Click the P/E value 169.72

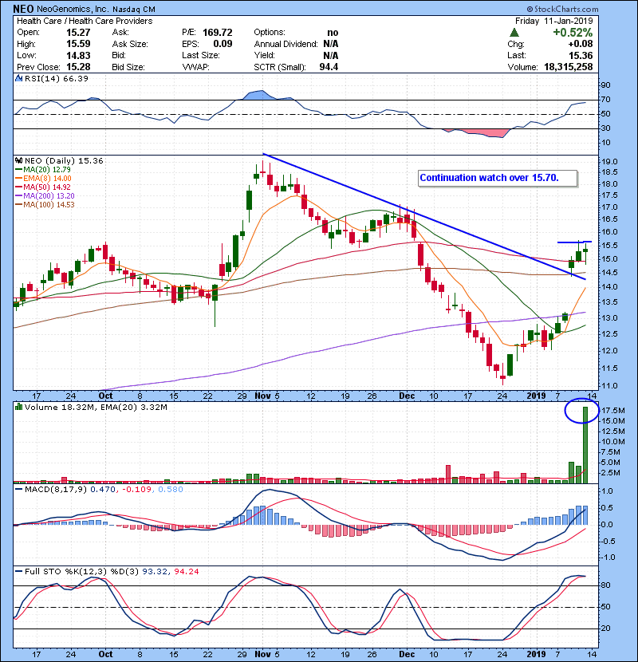pos(218,33)
